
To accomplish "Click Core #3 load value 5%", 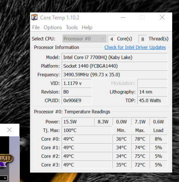I will tap(158, 165).
